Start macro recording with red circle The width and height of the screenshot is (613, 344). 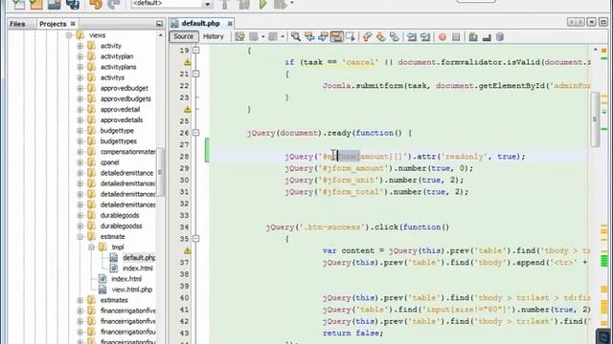(x=443, y=37)
